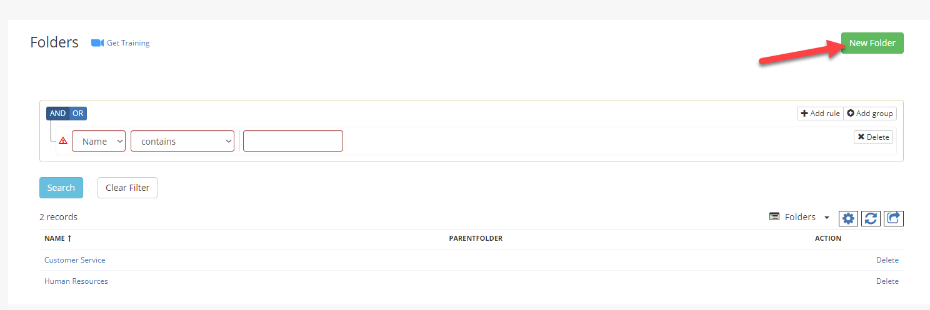
Task: Click the red warning triangle icon
Action: 63,141
